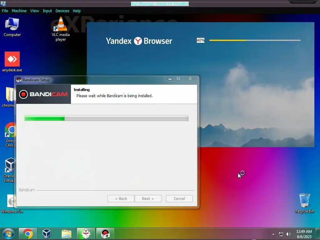Select the Windows.Ti... disc image icon
Screen dimensions: 320x240
(x=12, y=204)
